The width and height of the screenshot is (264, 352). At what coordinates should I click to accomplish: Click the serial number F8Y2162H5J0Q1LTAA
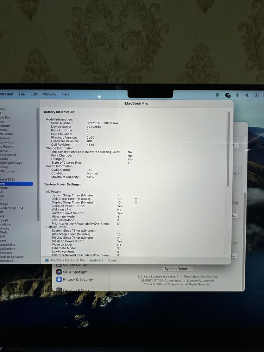tap(102, 123)
